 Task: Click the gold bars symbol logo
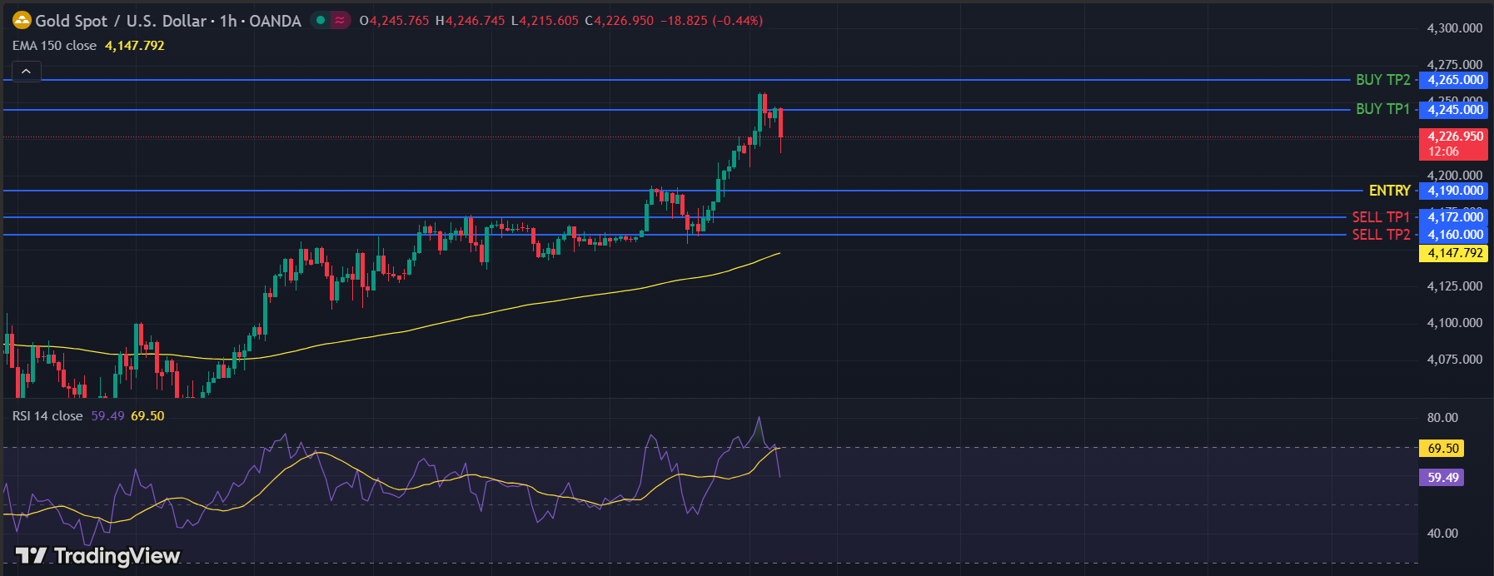tap(22, 20)
